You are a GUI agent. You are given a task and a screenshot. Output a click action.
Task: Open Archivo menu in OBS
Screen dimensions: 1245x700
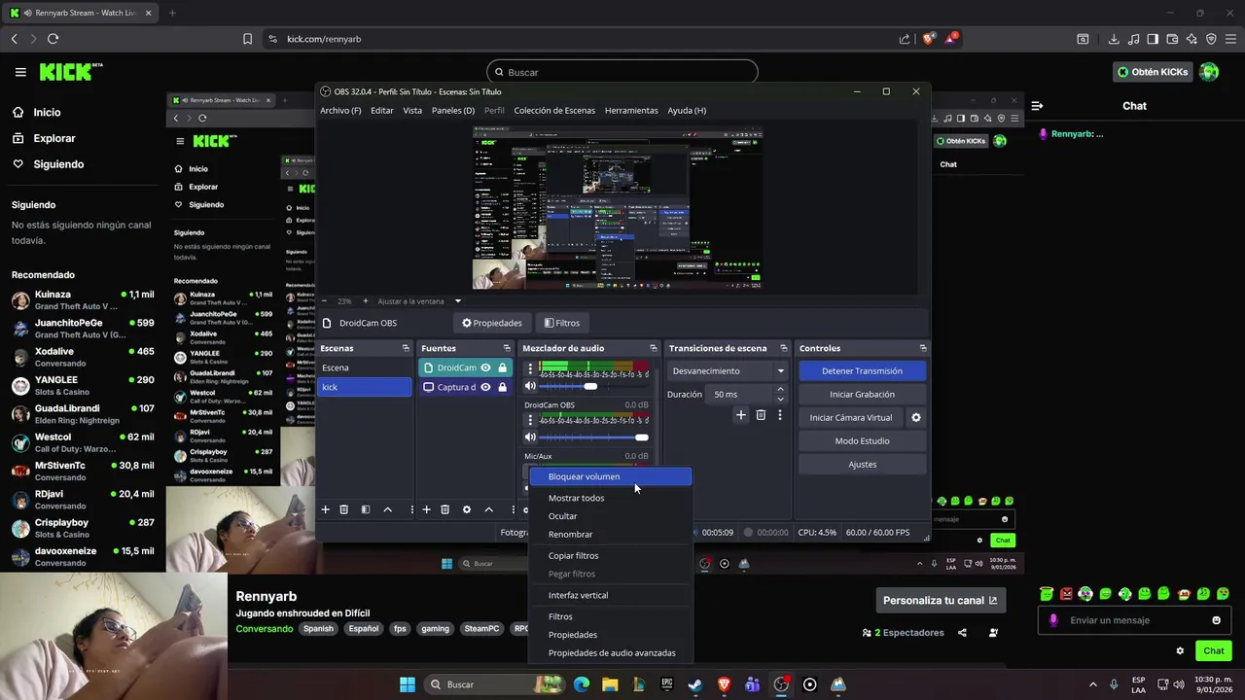click(340, 110)
